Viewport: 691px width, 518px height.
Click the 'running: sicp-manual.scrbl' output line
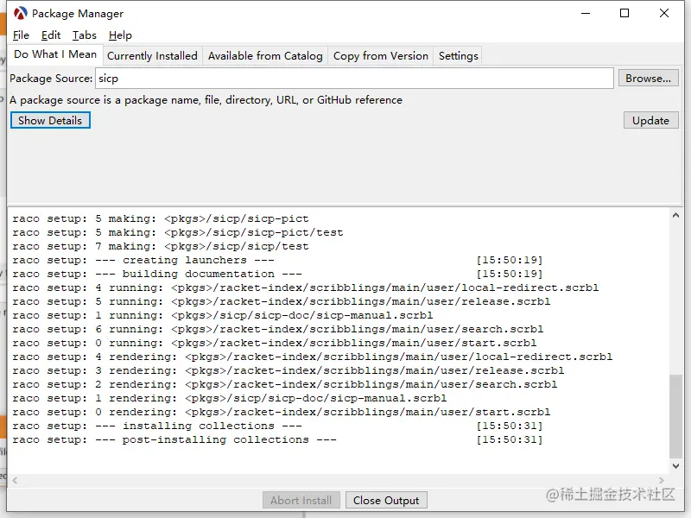[223, 315]
